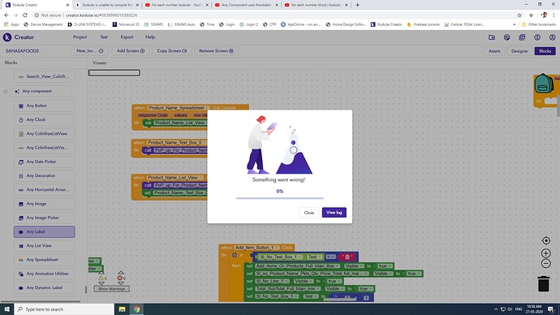Zoom out with the minus magnifier icon
This screenshot has width=560, height=315.
(x=545, y=264)
